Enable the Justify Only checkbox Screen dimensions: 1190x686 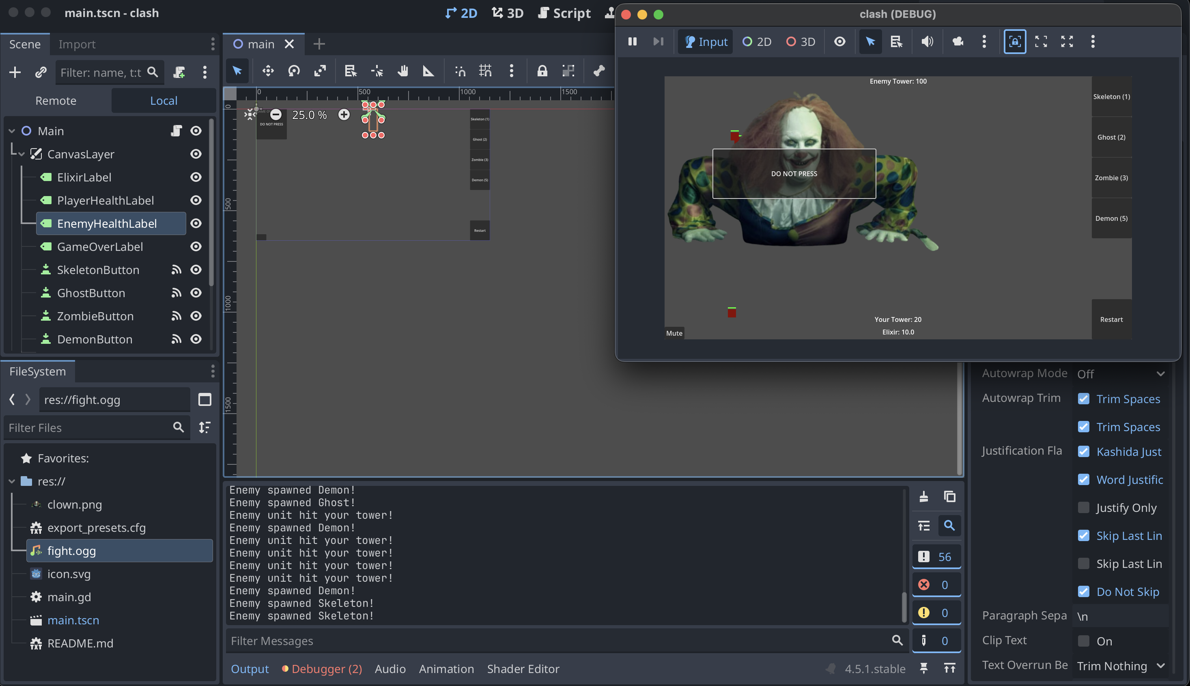tap(1084, 507)
